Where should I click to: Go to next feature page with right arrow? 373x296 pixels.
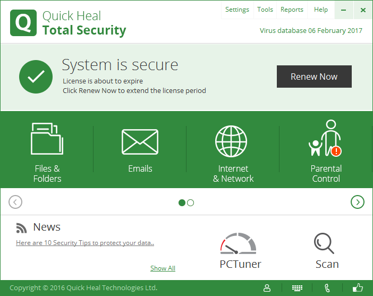point(358,202)
